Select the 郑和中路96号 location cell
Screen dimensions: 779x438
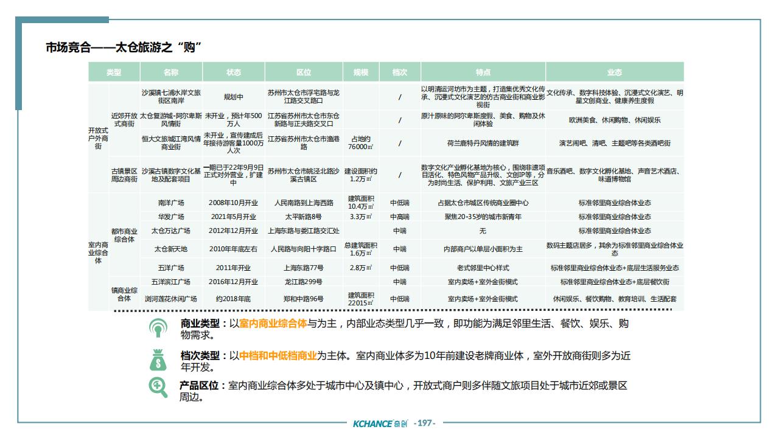coord(304,299)
